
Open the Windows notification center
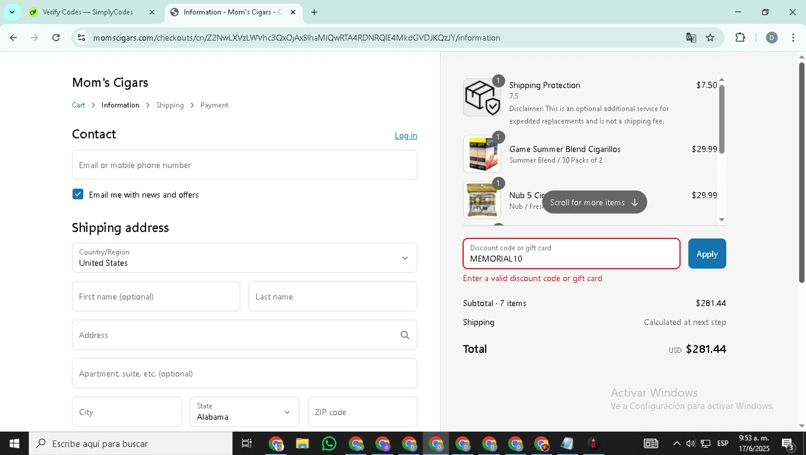pos(788,444)
